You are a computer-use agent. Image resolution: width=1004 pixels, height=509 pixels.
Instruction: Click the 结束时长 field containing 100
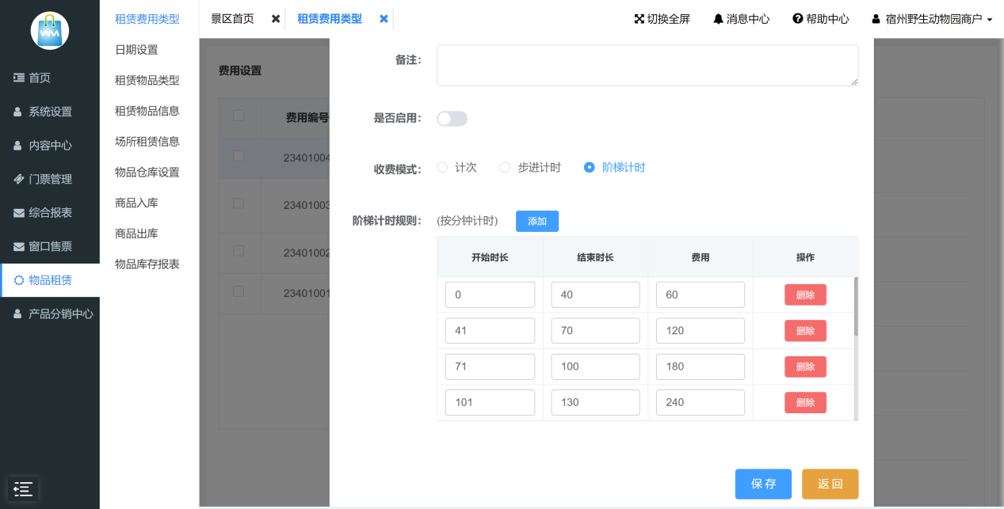(x=595, y=367)
